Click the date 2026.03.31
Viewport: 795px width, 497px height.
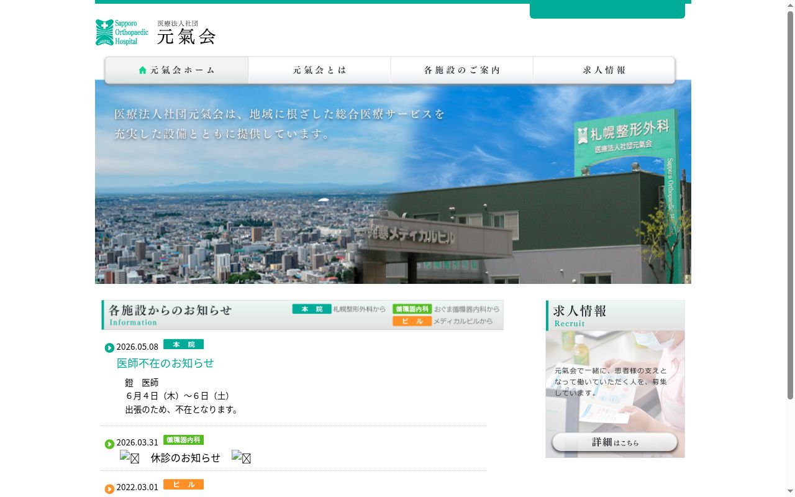point(137,442)
